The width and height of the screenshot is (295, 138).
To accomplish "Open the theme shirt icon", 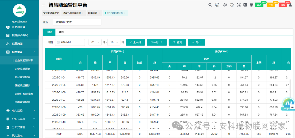I will (x=251, y=5).
